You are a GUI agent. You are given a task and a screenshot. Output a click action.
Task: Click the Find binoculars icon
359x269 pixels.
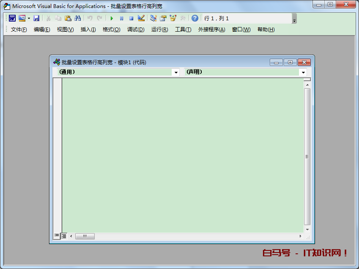[x=77, y=18]
